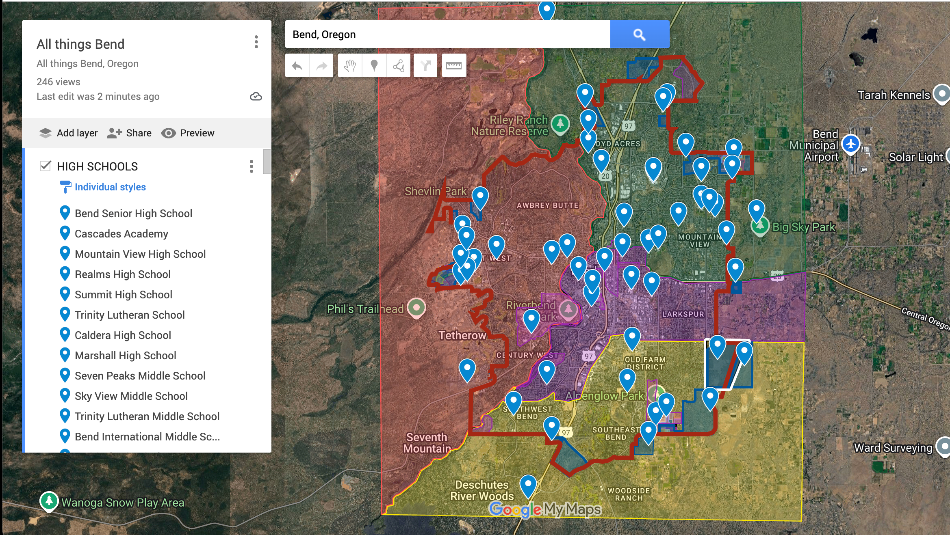The width and height of the screenshot is (950, 535).
Task: Select Bend Senior High School item
Action: [133, 214]
